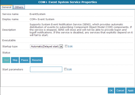This screenshot has width=135, height=95.
Task: Click the Edit link beside Start parameters
Action: [x=69, y=69]
